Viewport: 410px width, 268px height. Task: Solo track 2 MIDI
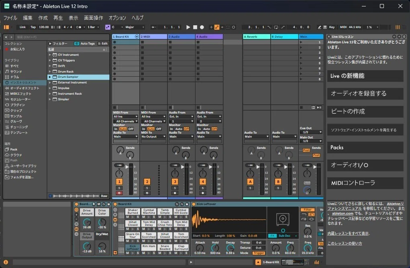(147, 188)
